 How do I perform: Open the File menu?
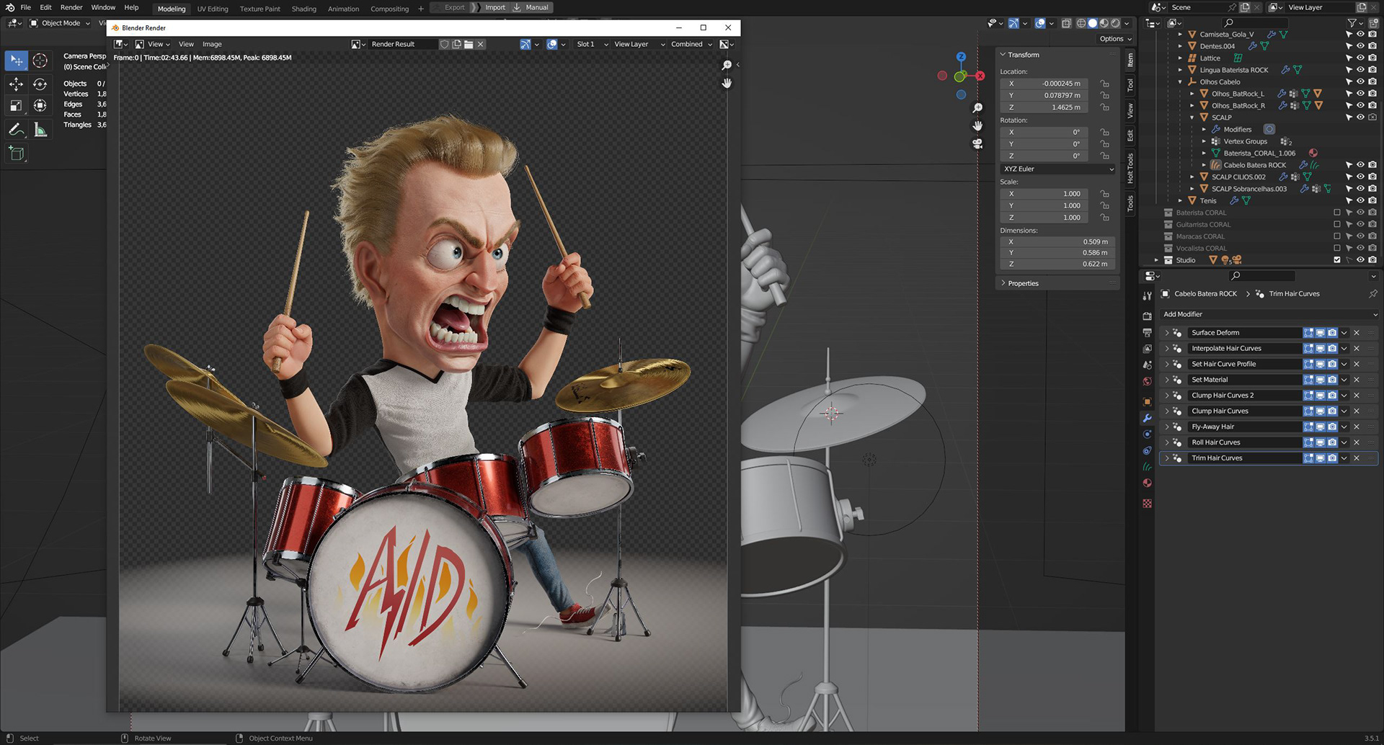point(26,7)
